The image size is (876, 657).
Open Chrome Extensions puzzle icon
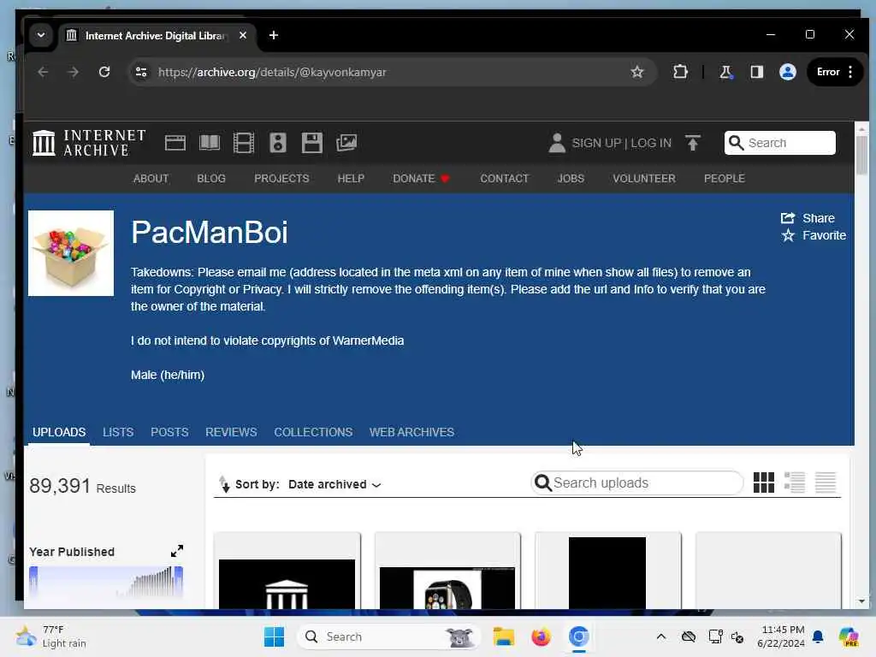click(x=680, y=72)
